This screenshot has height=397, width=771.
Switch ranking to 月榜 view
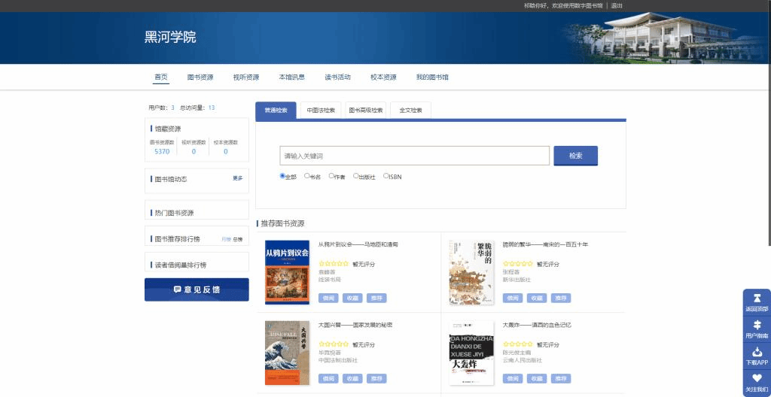(x=226, y=239)
